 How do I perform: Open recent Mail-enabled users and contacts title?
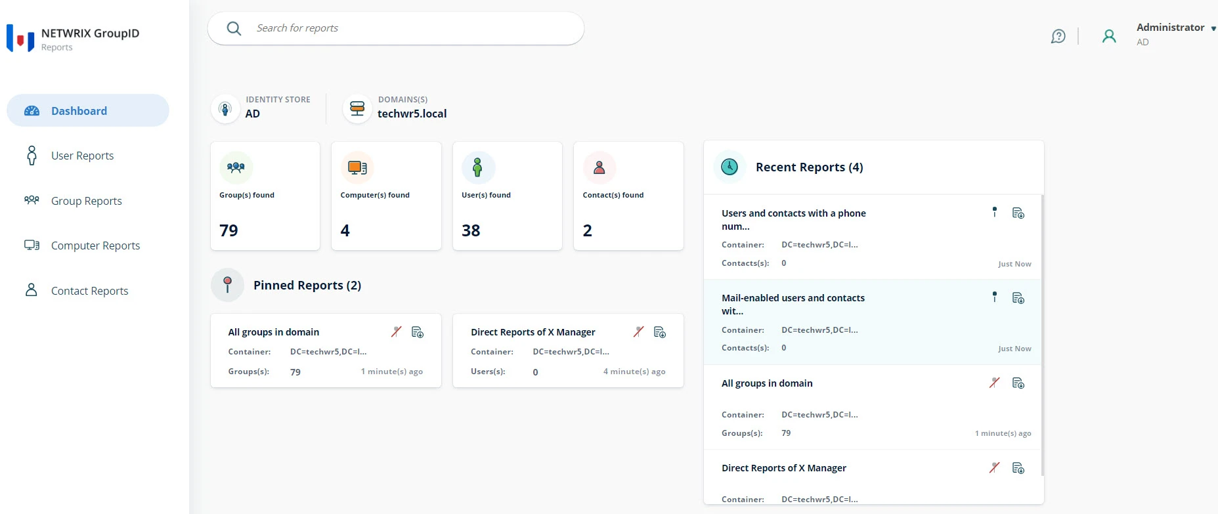coord(793,305)
